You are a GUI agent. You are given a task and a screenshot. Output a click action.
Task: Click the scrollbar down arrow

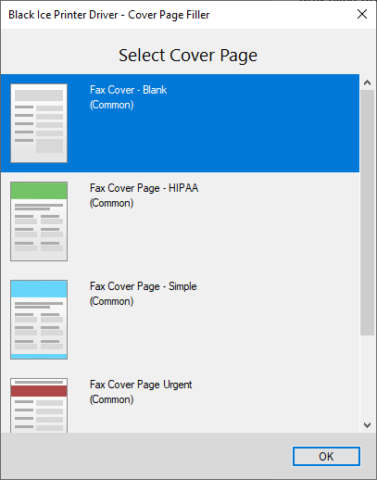tap(367, 425)
